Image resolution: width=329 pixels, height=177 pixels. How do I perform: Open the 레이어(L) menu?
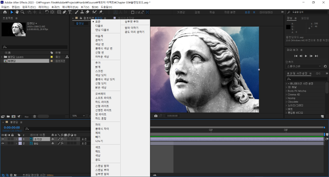pyautogui.click(x=44, y=7)
